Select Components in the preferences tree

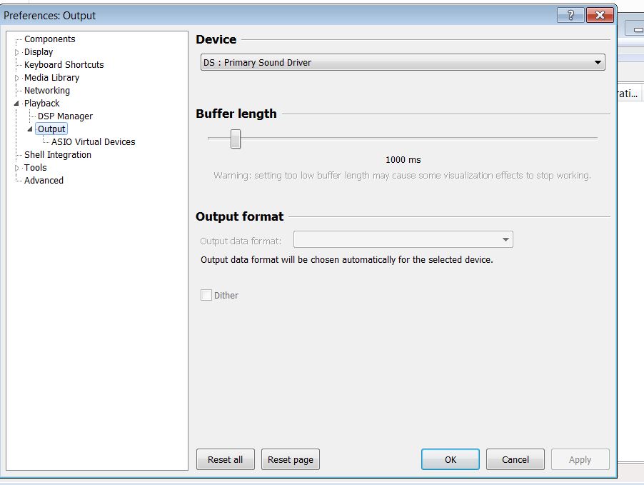(x=49, y=39)
